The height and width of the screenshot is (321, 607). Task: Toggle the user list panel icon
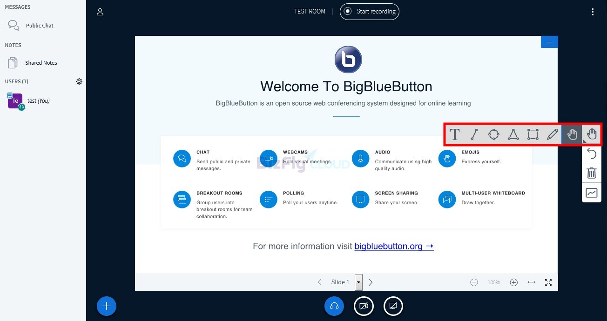coord(100,12)
